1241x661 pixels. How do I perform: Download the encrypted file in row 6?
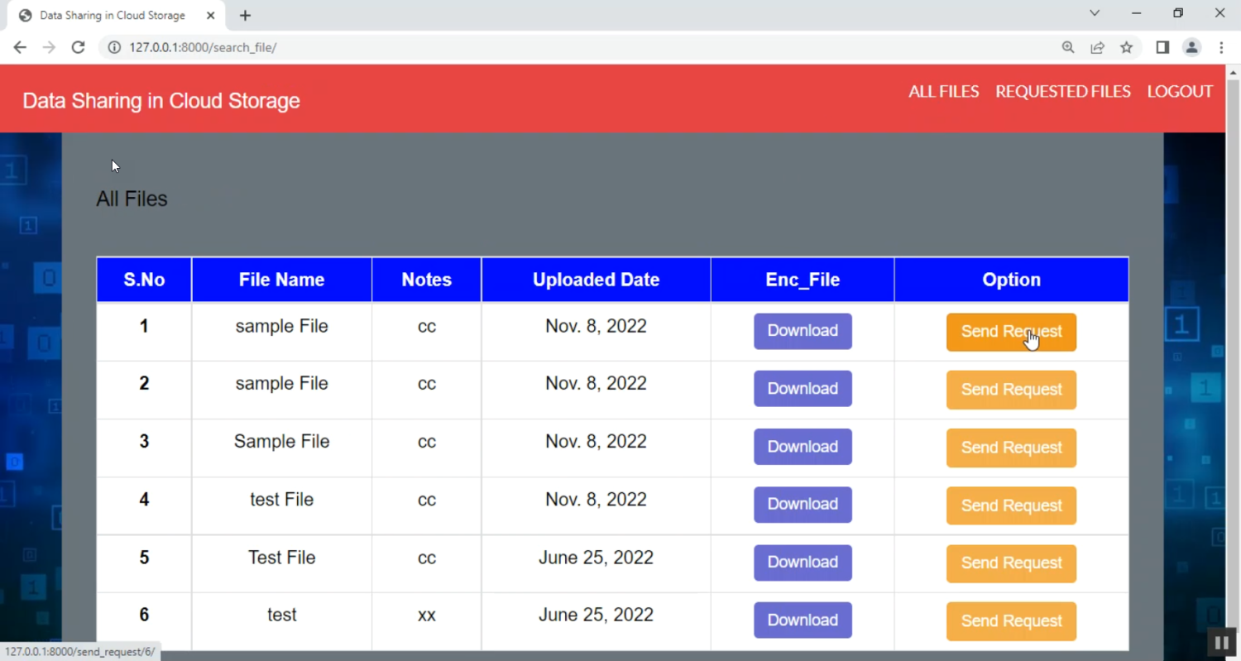pyautogui.click(x=803, y=620)
